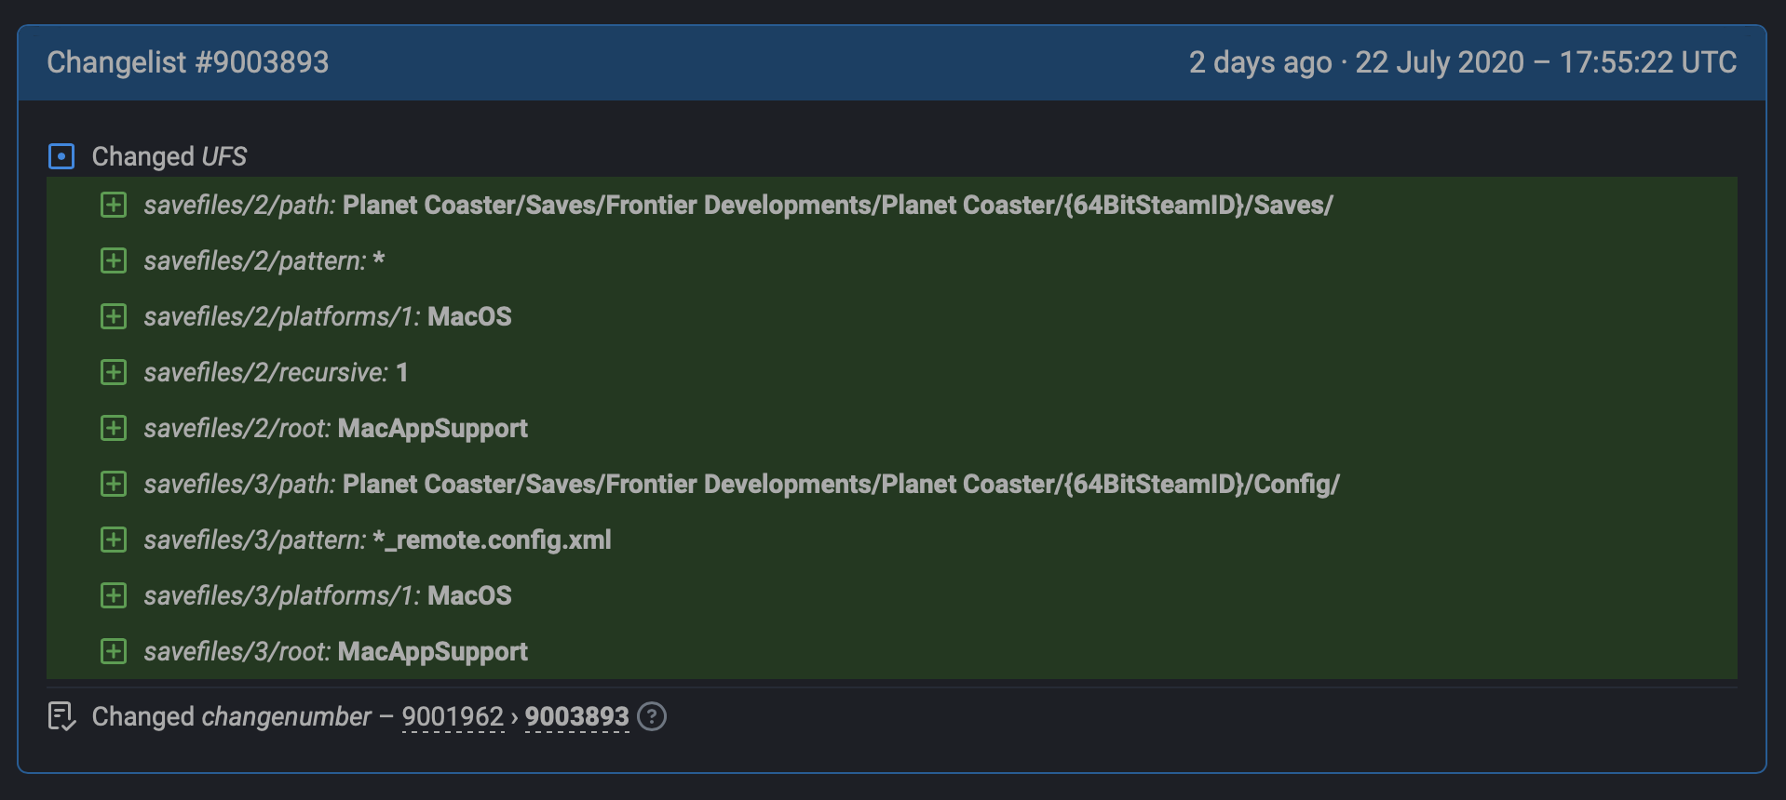Click plus icon beside savefiles/3/pattern

coord(114,540)
